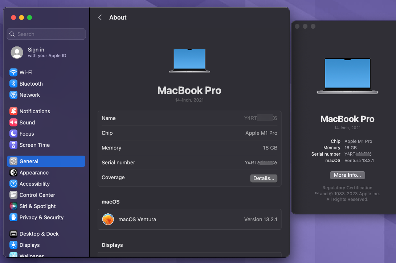Viewport: 396px width, 263px height.
Task: Click 'Version 13.2.1' text
Action: tap(261, 219)
